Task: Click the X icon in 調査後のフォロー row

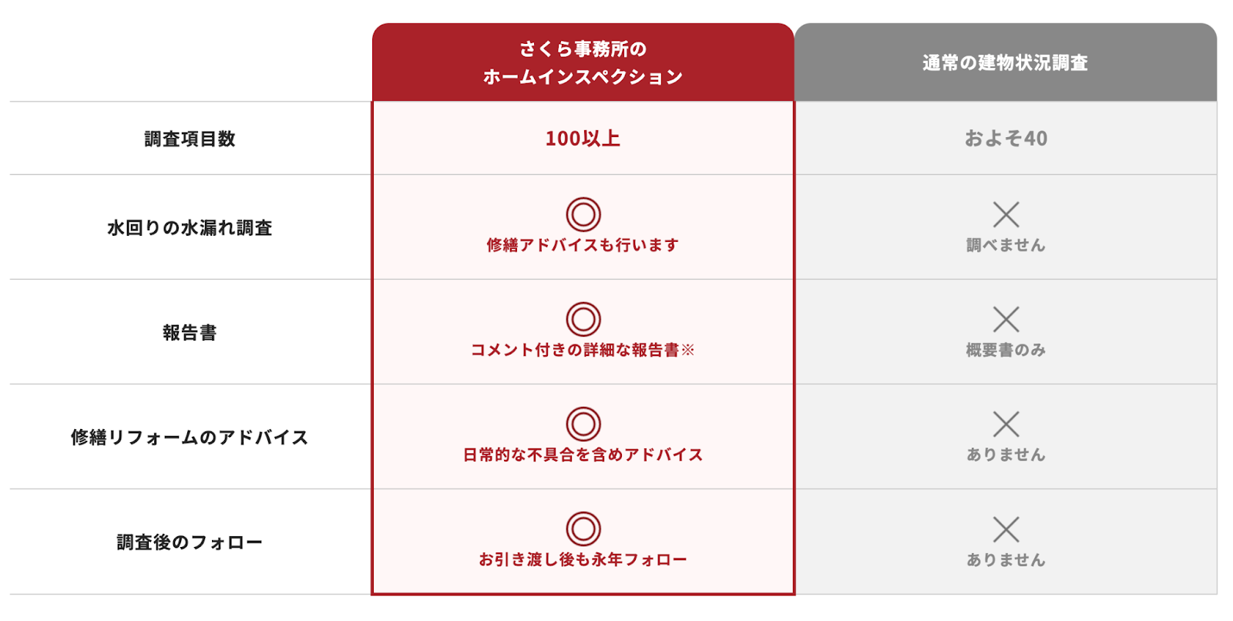Action: pyautogui.click(x=1006, y=529)
